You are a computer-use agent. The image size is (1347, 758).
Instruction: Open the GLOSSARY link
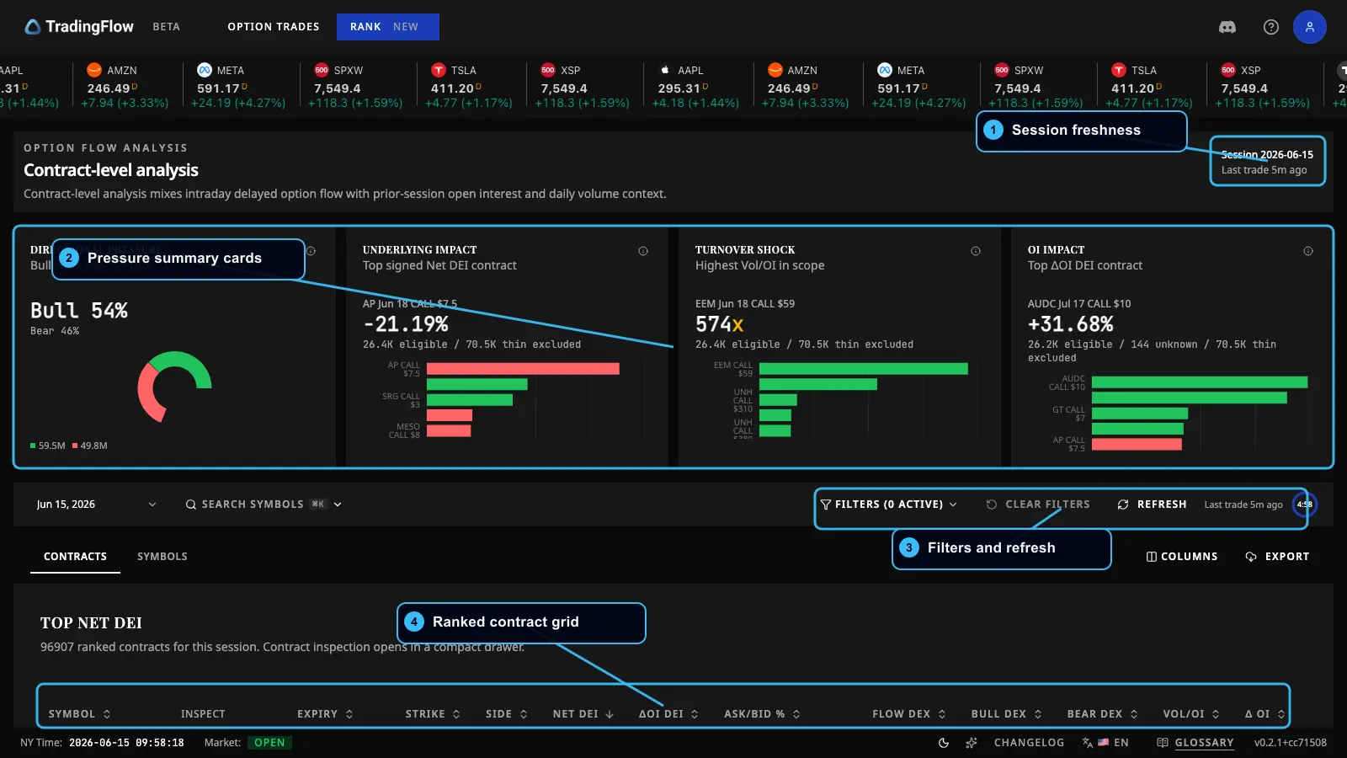1204,743
